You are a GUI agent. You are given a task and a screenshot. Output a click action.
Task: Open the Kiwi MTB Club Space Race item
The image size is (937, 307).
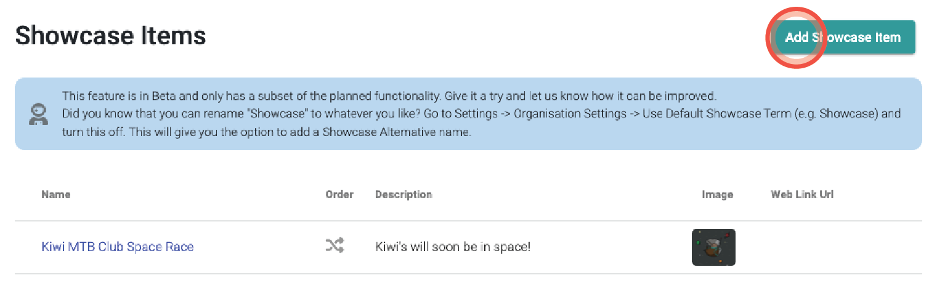click(118, 247)
